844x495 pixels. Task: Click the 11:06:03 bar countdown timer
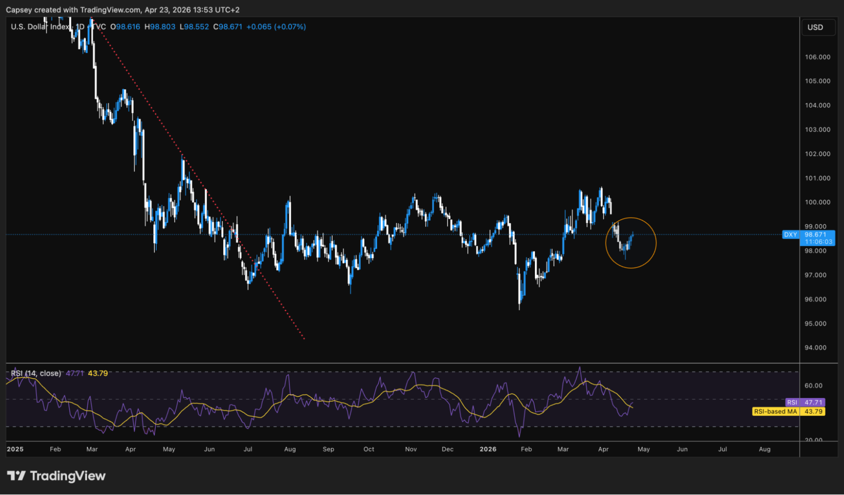(818, 242)
